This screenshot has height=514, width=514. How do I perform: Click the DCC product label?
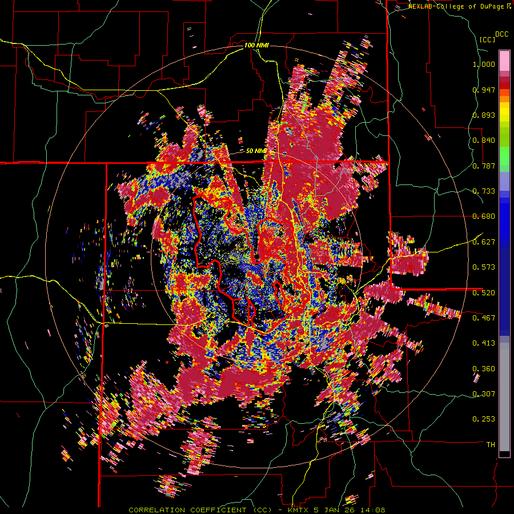501,34
